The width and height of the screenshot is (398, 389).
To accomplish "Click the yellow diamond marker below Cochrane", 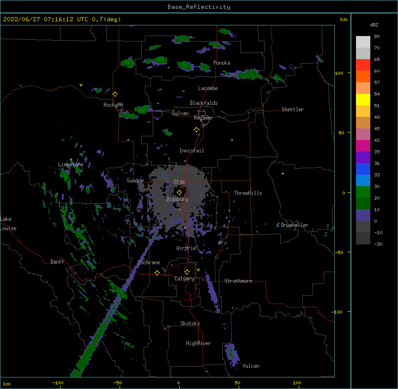I will coord(157,273).
